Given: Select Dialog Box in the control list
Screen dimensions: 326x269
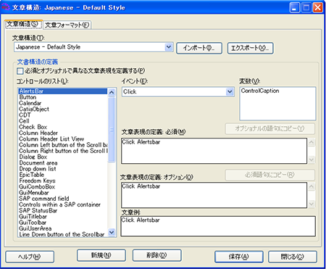Looking at the screenshot, I should coord(62,157).
